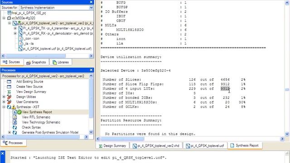
Task: Click the Add Existing Source icon
Action: click(9, 81)
